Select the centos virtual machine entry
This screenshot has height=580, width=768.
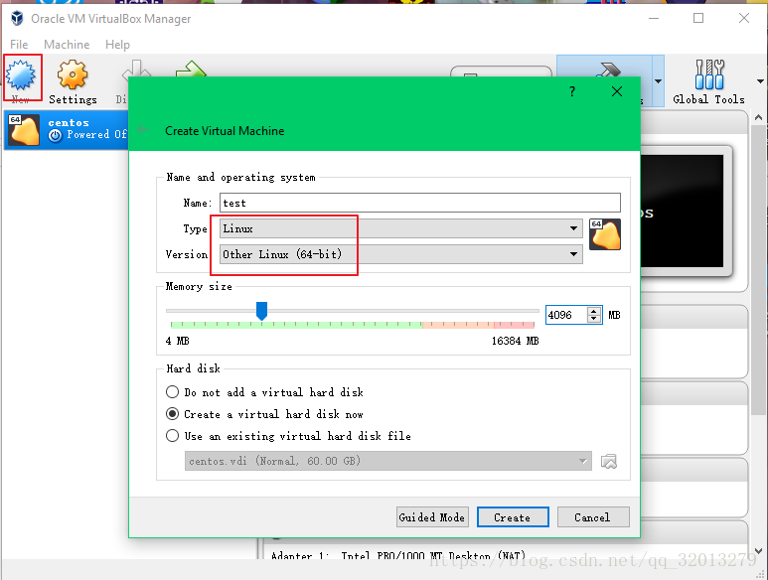point(67,130)
